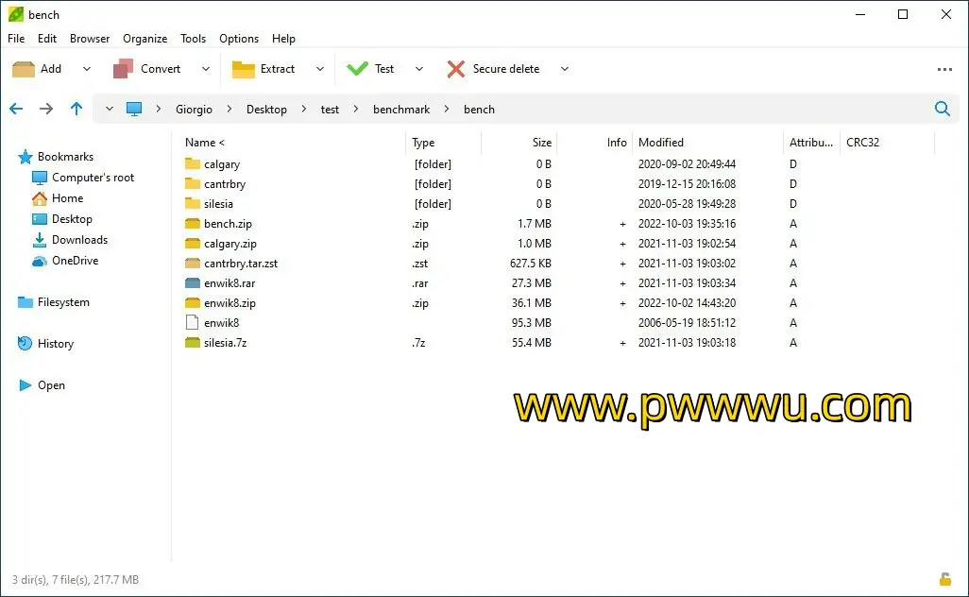Navigate back with the left arrow
Screen dimensions: 969x597
tap(16, 109)
